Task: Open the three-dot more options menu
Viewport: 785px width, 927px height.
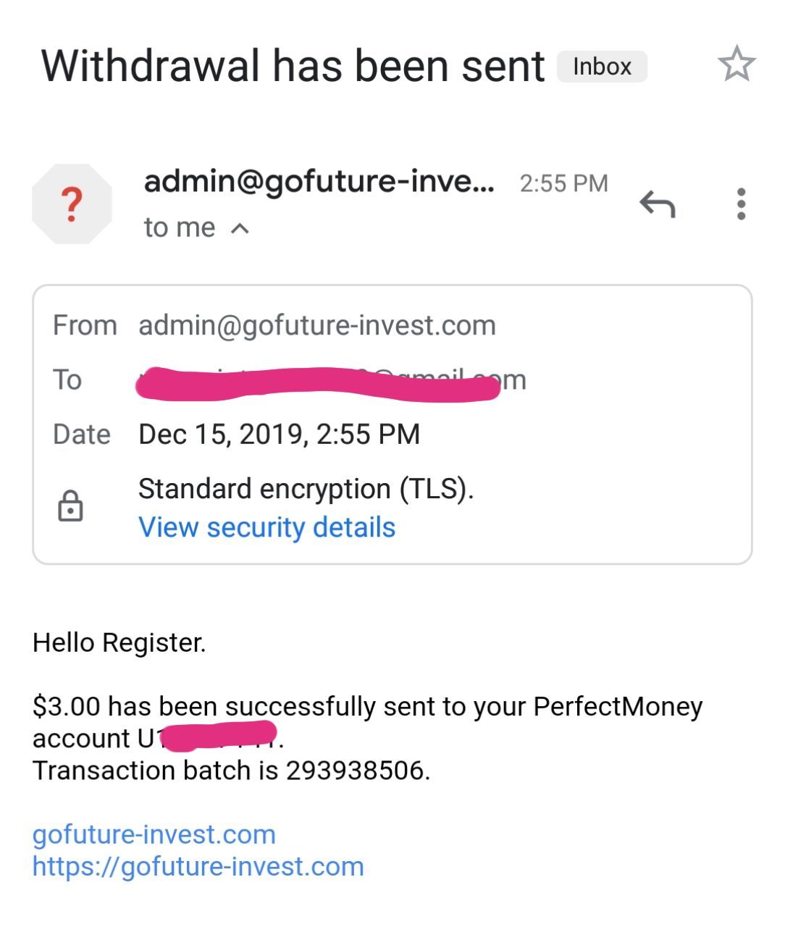Action: tap(740, 204)
